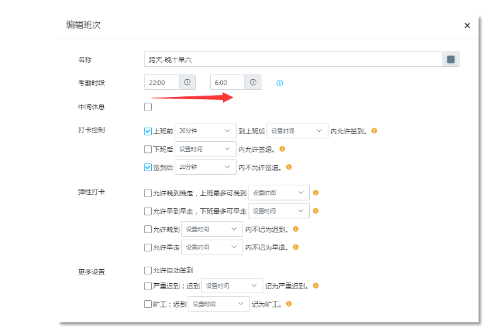
Task: Open the color swatch next to name field
Action: coord(451,59)
